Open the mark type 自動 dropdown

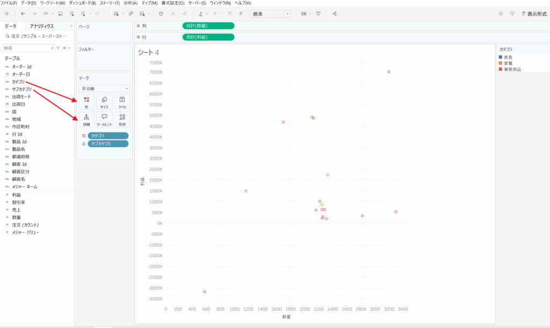click(104, 88)
